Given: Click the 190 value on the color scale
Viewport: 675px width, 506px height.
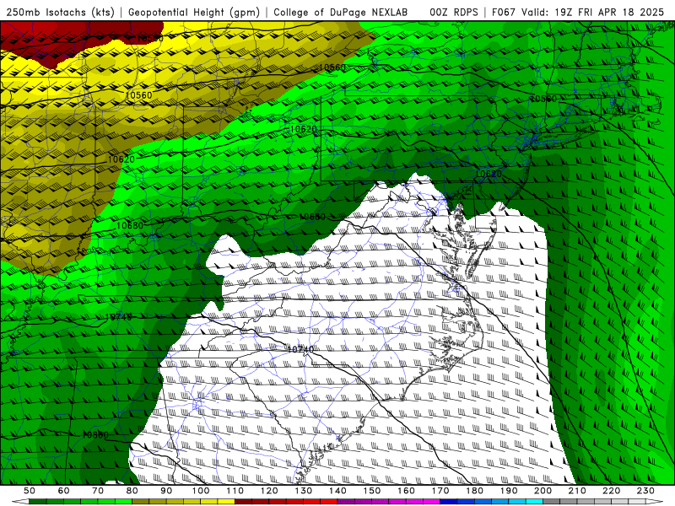Looking at the screenshot, I should [x=509, y=491].
